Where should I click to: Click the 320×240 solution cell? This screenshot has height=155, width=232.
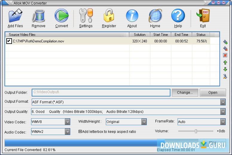pyautogui.click(x=140, y=41)
